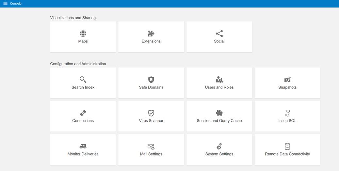Click the Monitor Deliveries truck icon
The width and height of the screenshot is (339, 171).
(x=83, y=147)
